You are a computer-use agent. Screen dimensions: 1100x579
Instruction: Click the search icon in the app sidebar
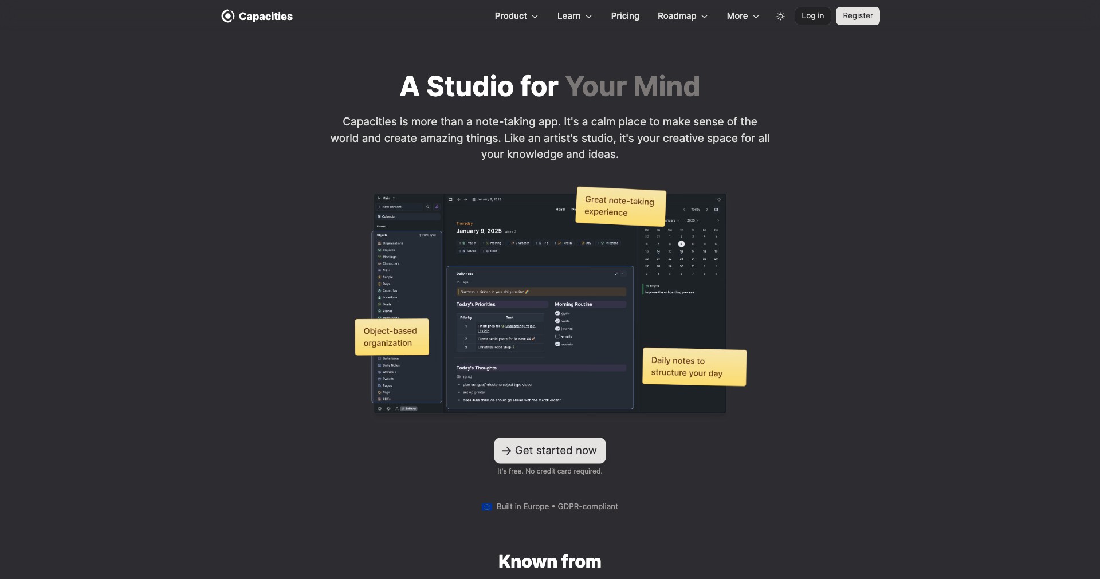tap(427, 207)
